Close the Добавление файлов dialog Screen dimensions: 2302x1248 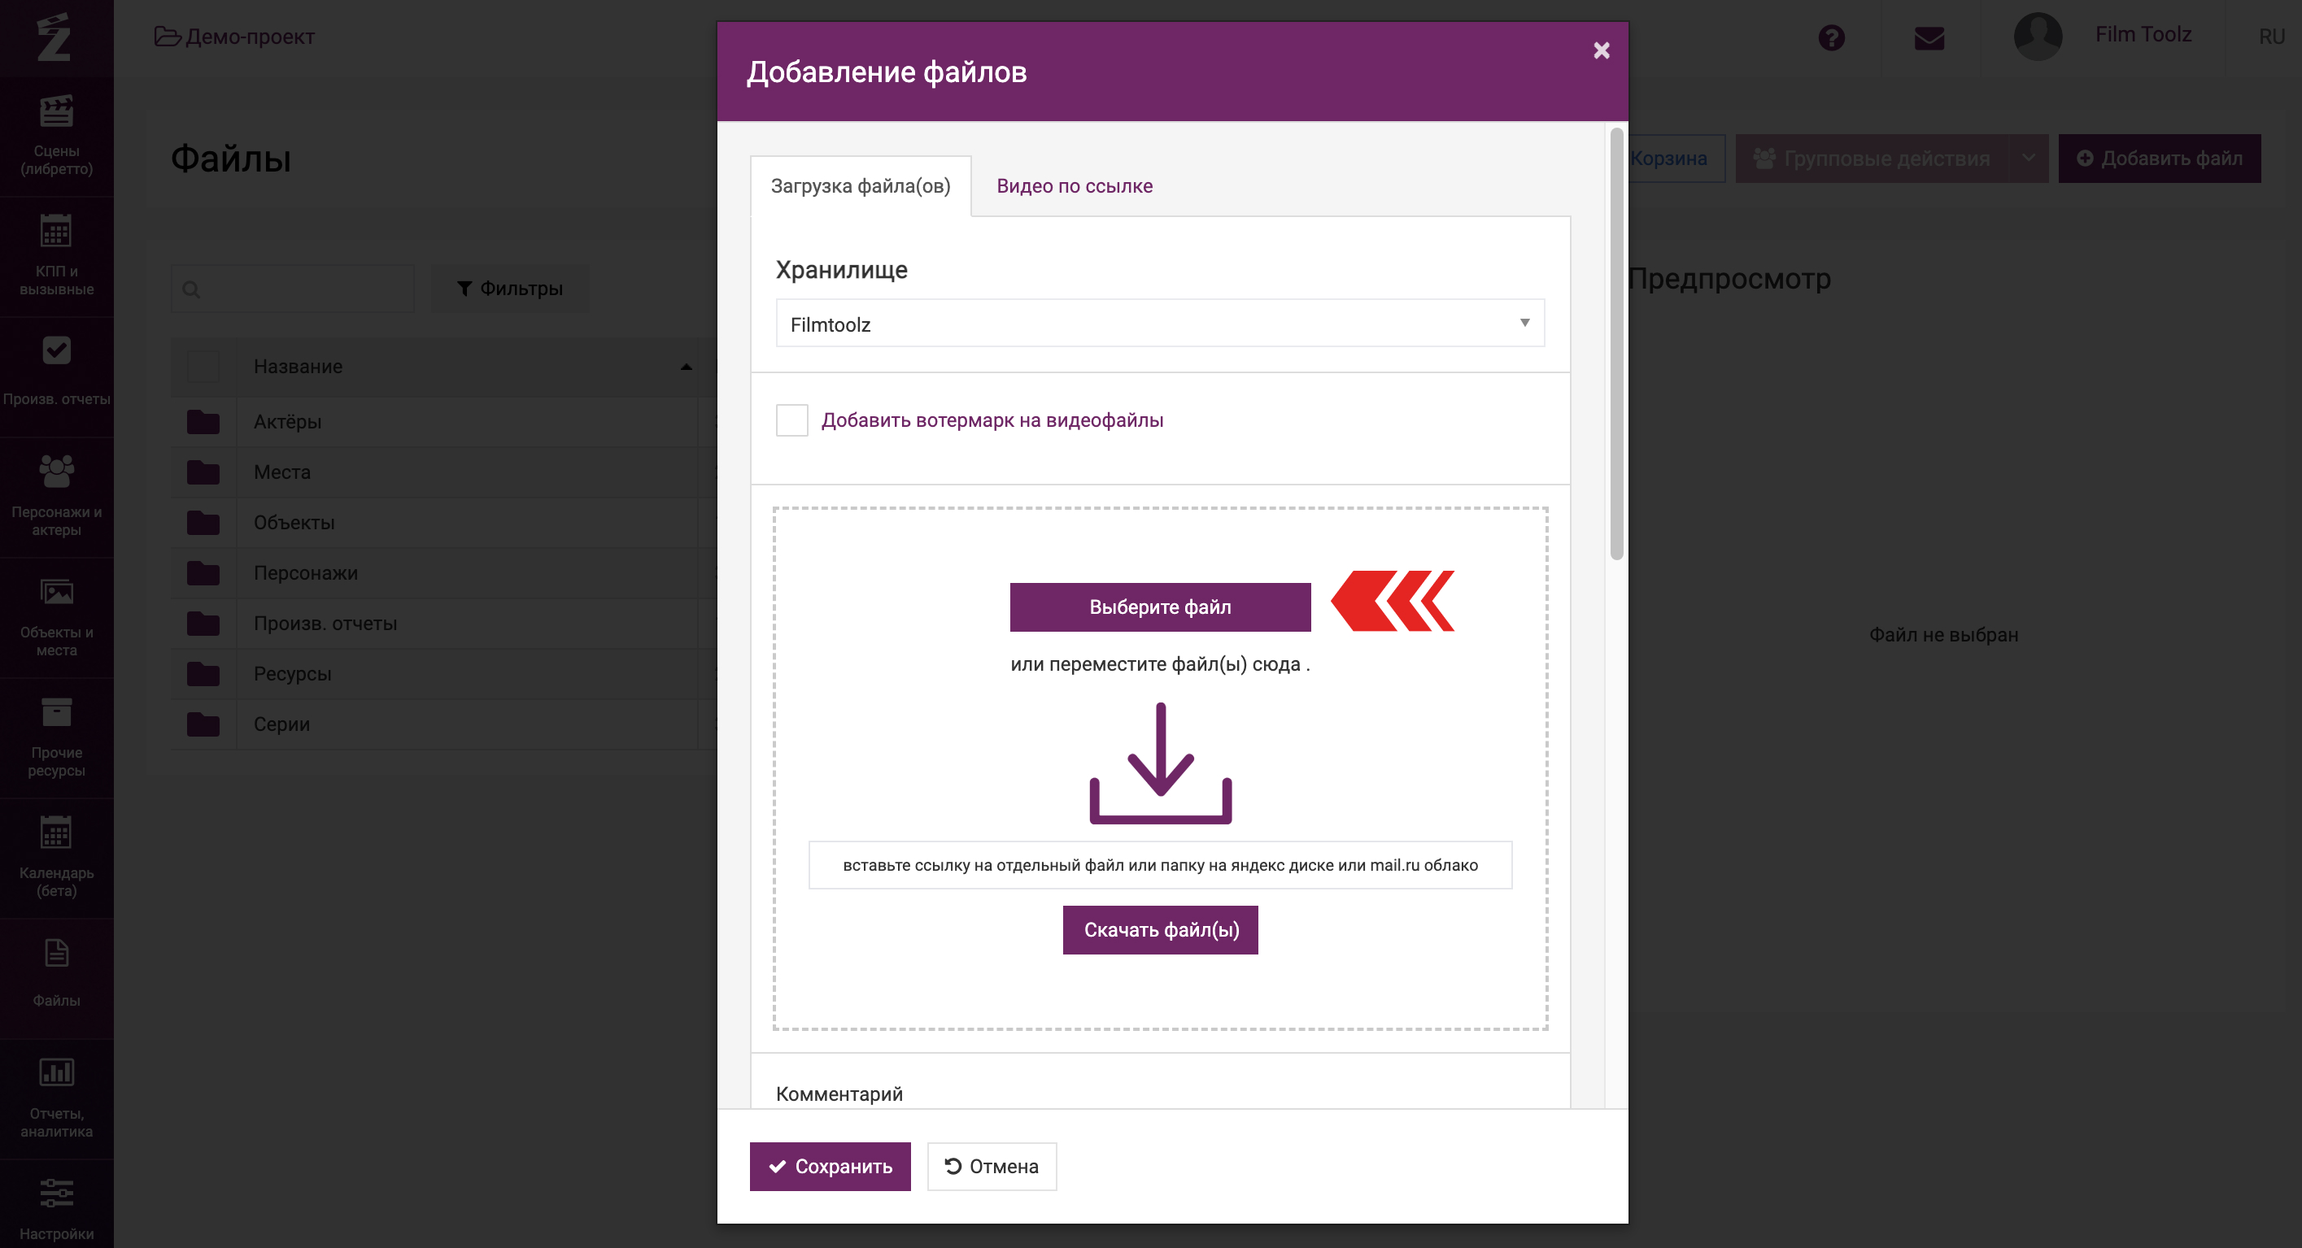[1602, 50]
